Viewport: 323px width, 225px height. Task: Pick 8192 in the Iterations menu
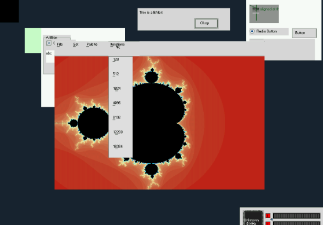coord(120,117)
